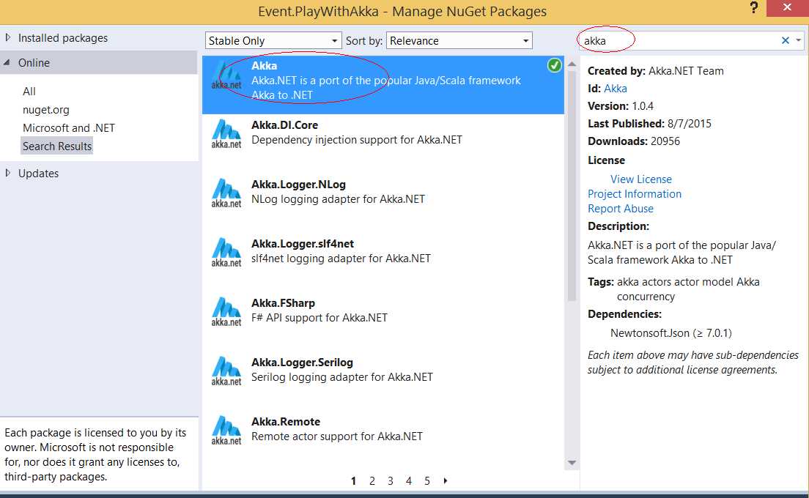This screenshot has width=809, height=498.
Task: Open the Stable Only dropdown
Action: (x=273, y=41)
